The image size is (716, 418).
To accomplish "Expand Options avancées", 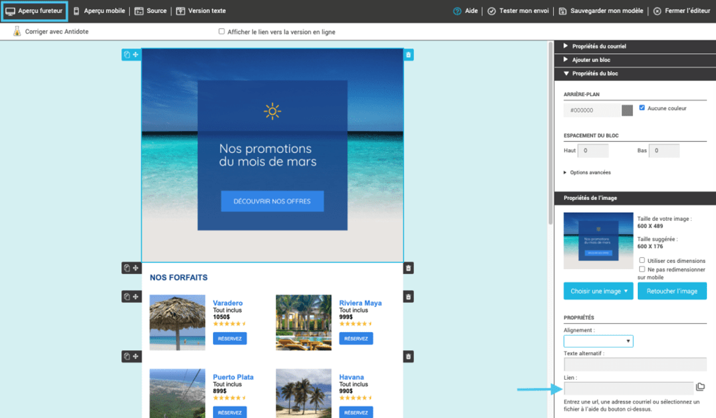I will pos(587,173).
